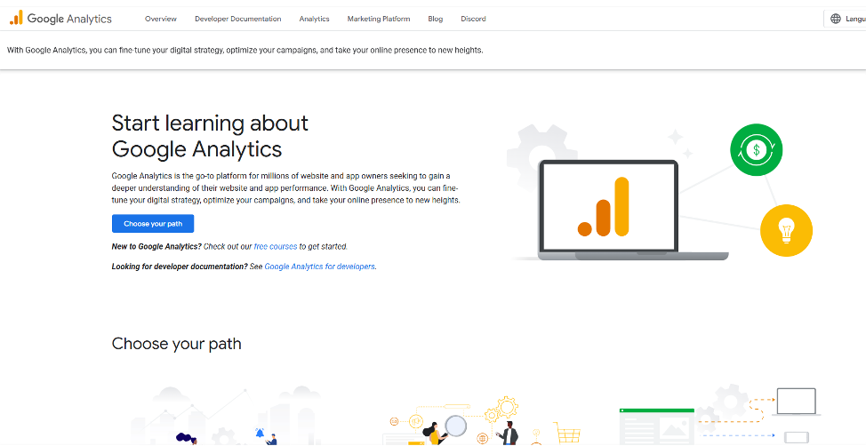Click the Choose your path section heading

click(x=177, y=344)
